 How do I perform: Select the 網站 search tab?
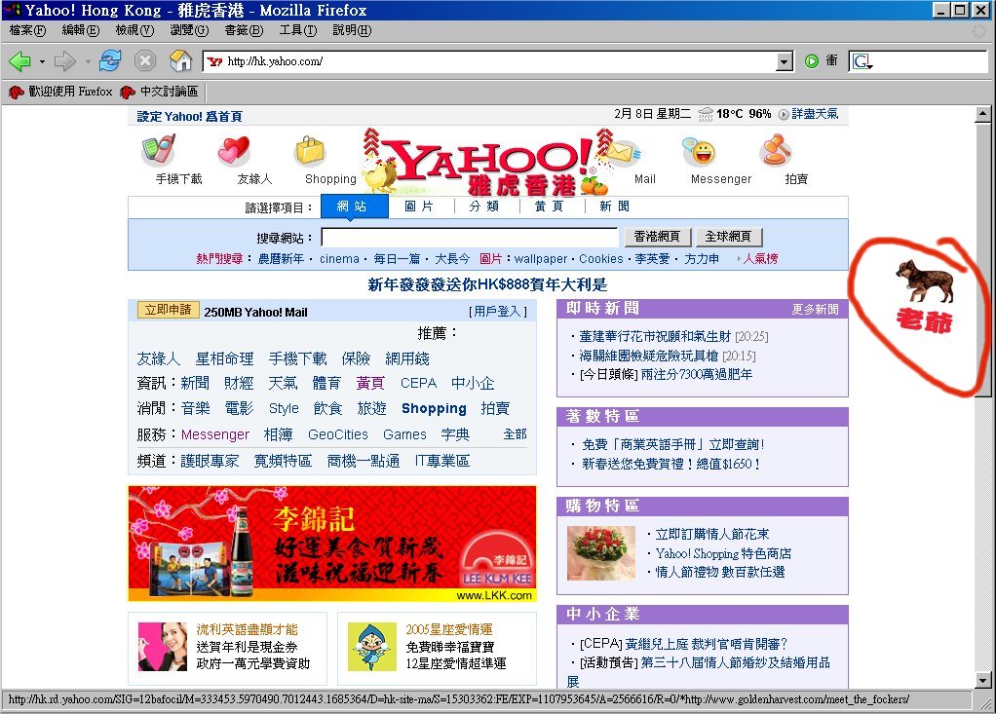pyautogui.click(x=354, y=207)
